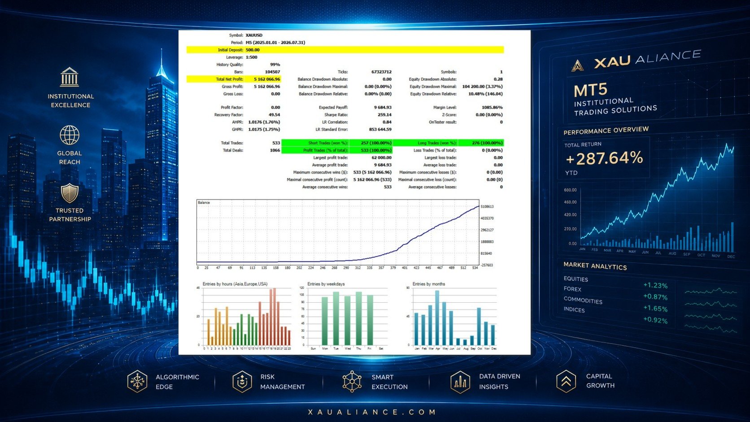Click the Smart Execution label

389,382
